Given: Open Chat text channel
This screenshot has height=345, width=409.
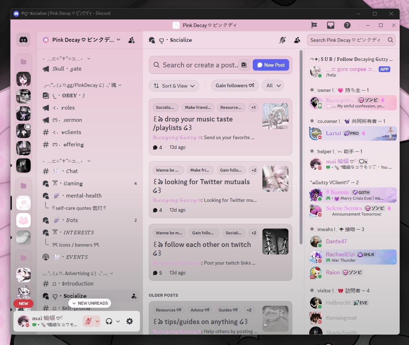Looking at the screenshot, I should coord(90,171).
